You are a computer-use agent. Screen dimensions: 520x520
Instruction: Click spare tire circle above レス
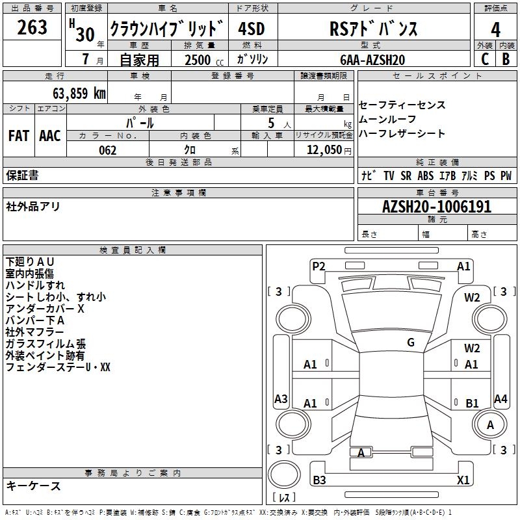tap(284, 474)
